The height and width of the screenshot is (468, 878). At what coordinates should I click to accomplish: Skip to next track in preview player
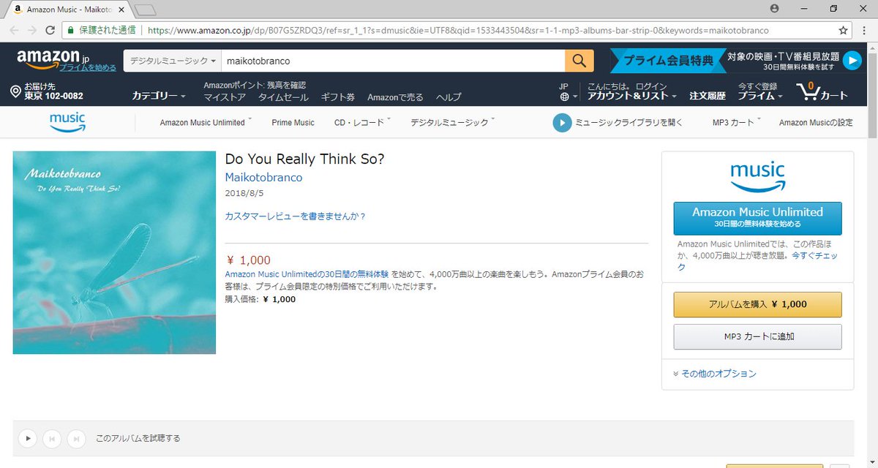coord(75,438)
